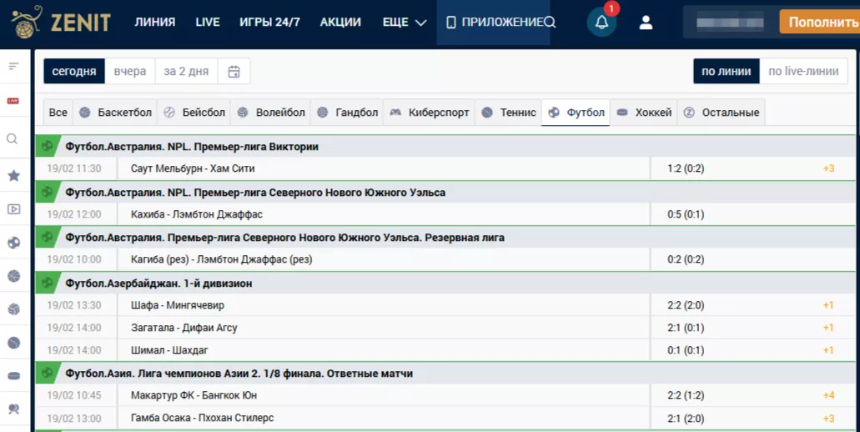The height and width of the screenshot is (432, 860).
Task: Click the Шафа - Мингячевир match row
Action: point(178,305)
